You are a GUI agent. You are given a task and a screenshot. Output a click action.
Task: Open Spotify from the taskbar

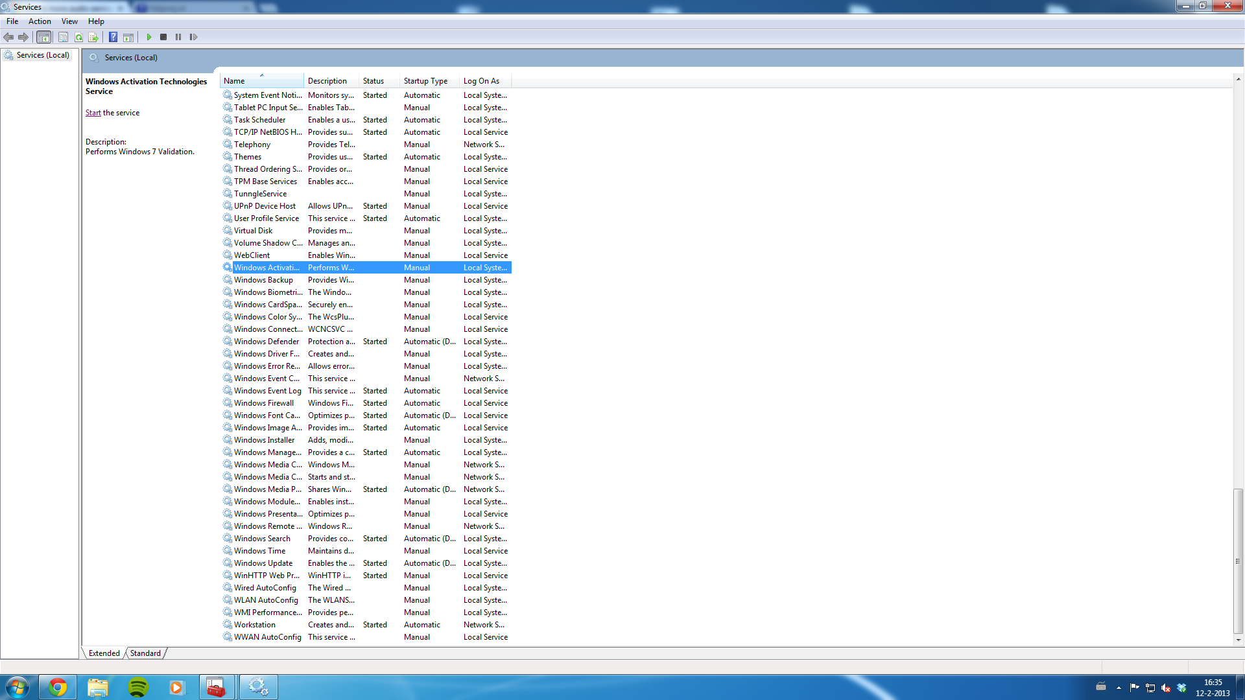tap(137, 687)
